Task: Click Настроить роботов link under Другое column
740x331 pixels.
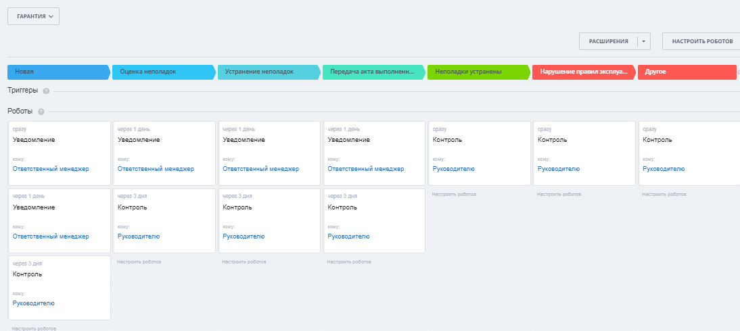Action: (664, 194)
